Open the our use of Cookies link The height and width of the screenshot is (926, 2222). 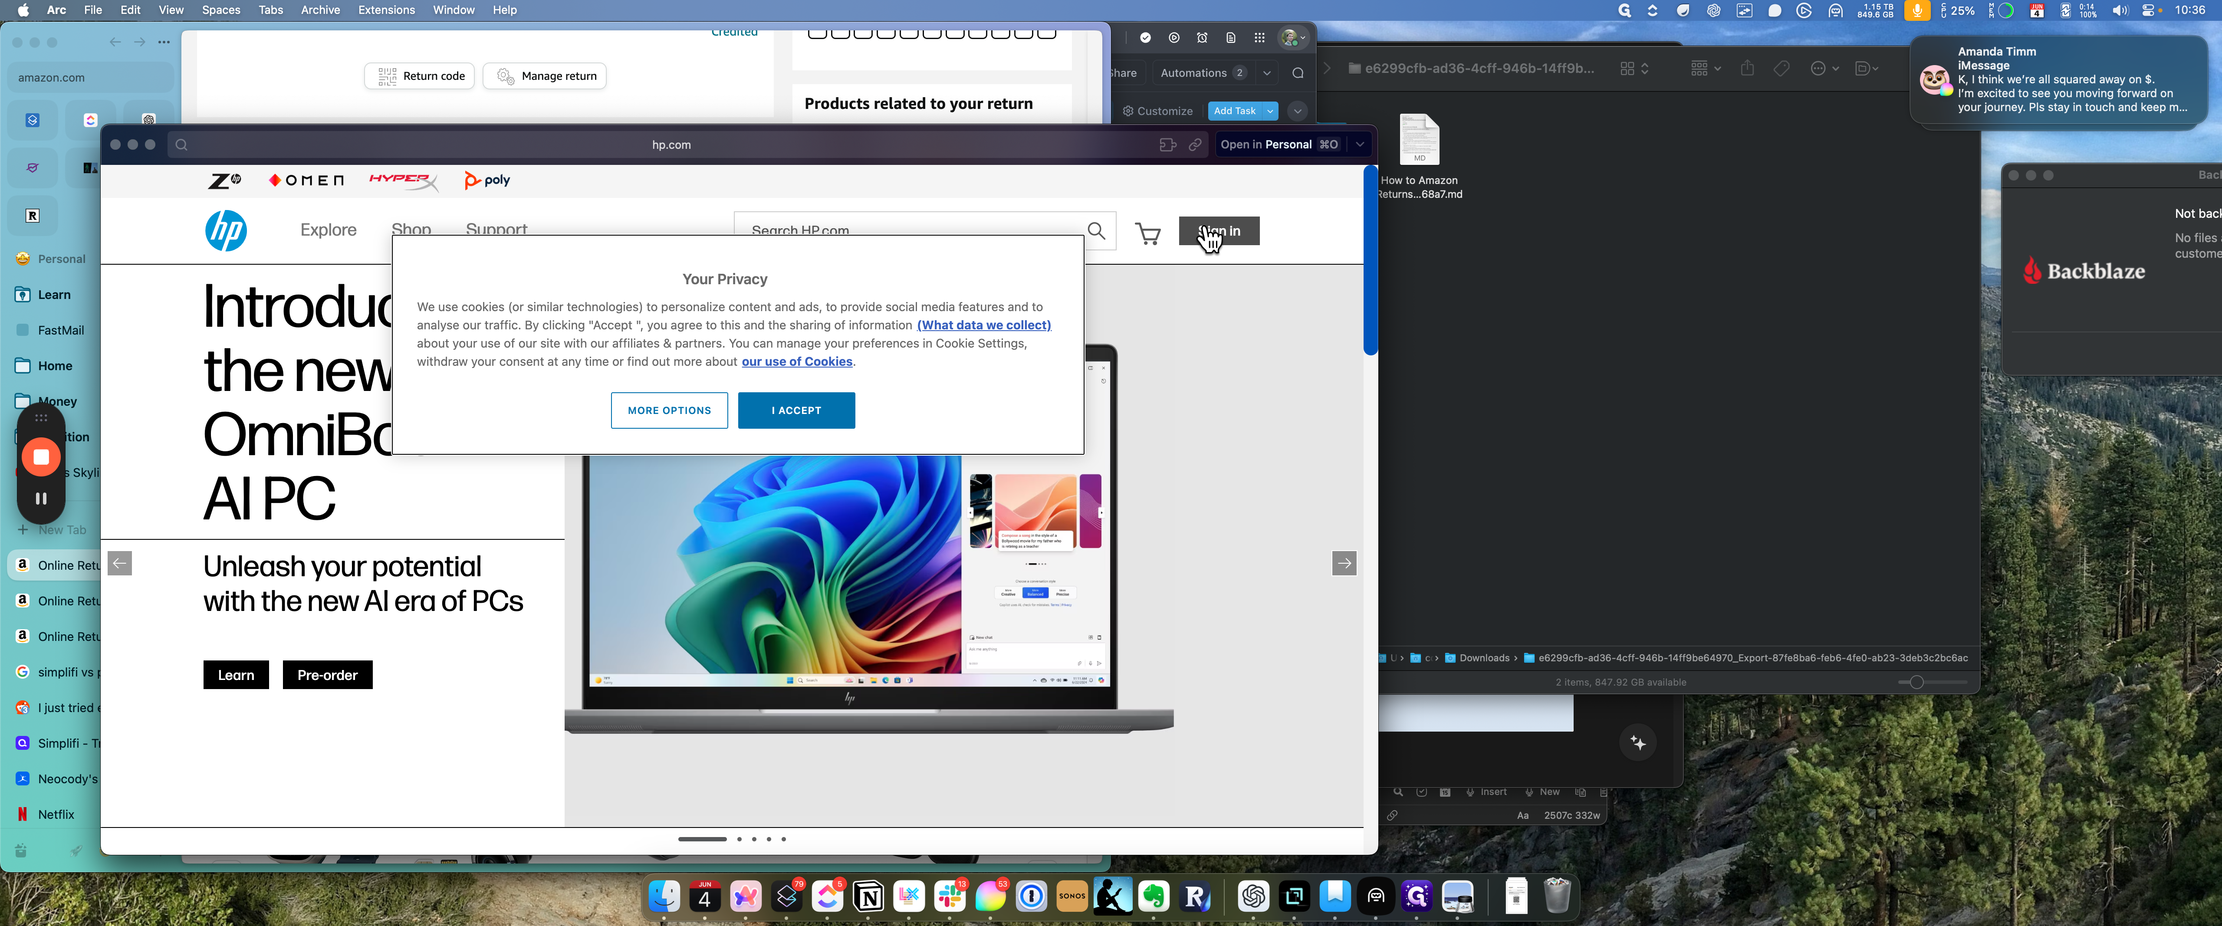[x=797, y=361]
